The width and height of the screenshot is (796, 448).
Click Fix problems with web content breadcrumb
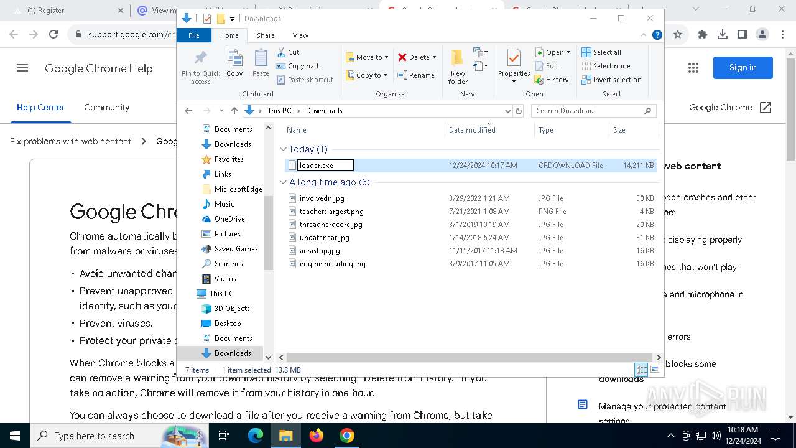(x=70, y=141)
